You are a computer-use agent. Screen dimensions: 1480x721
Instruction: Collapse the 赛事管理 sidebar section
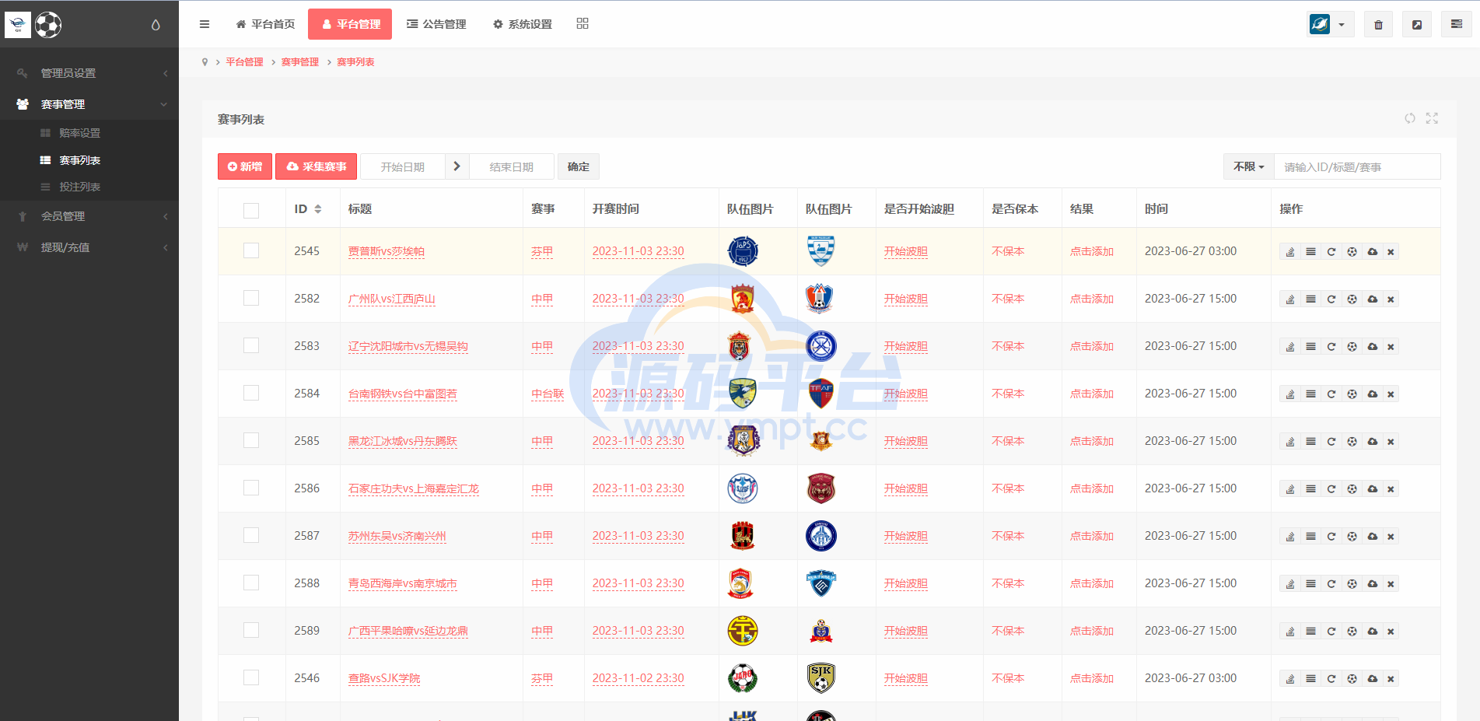(x=89, y=104)
